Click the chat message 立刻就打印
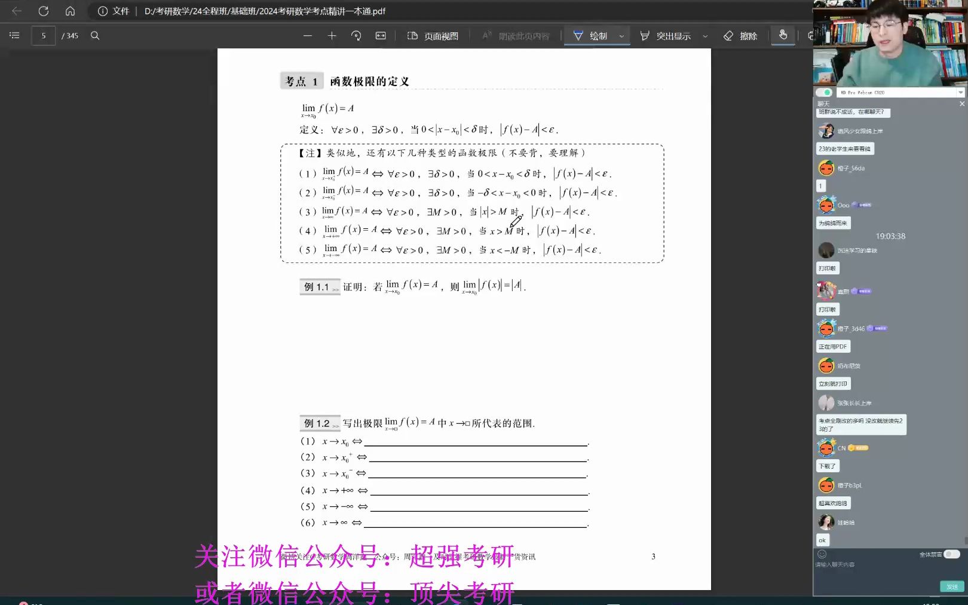Viewport: 968px width, 605px height. coord(833,384)
